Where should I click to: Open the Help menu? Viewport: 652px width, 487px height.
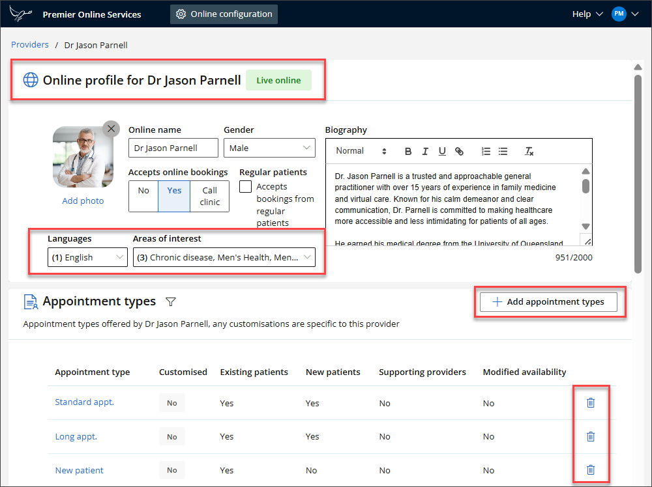[587, 14]
